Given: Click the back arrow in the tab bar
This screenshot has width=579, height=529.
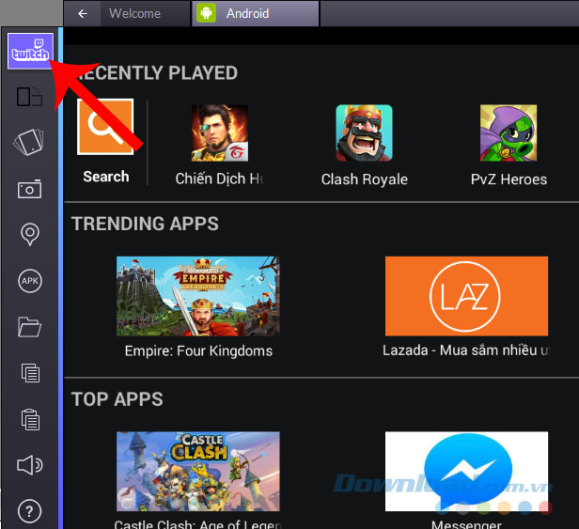Looking at the screenshot, I should pos(83,14).
